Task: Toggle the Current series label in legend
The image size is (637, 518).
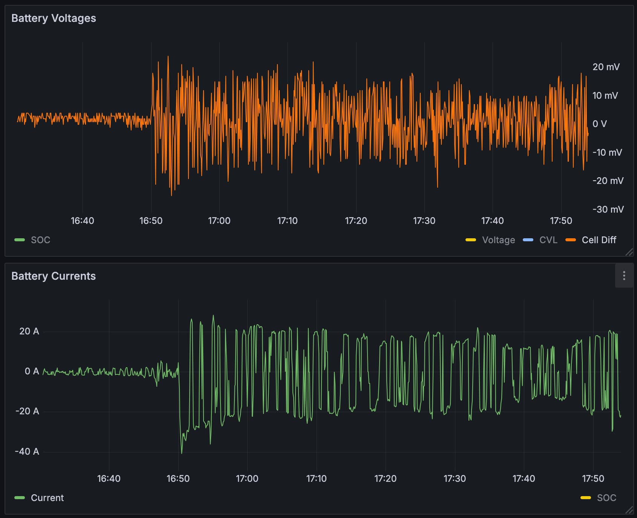Action: pos(47,498)
